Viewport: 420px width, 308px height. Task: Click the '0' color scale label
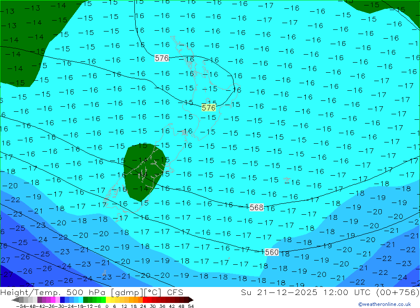pos(107,306)
